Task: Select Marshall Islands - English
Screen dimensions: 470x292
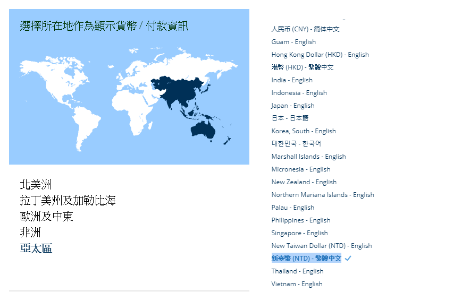Action: click(308, 157)
